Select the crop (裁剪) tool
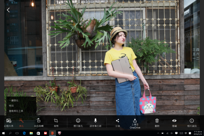The height and width of the screenshot is (136, 204). [x=56, y=122]
